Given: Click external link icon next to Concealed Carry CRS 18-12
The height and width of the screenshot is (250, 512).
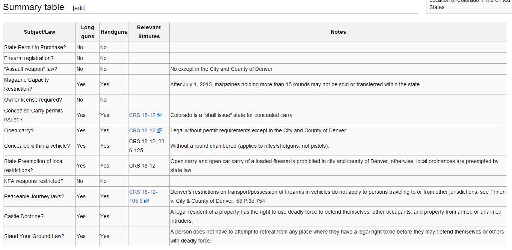Looking at the screenshot, I should click(159, 115).
